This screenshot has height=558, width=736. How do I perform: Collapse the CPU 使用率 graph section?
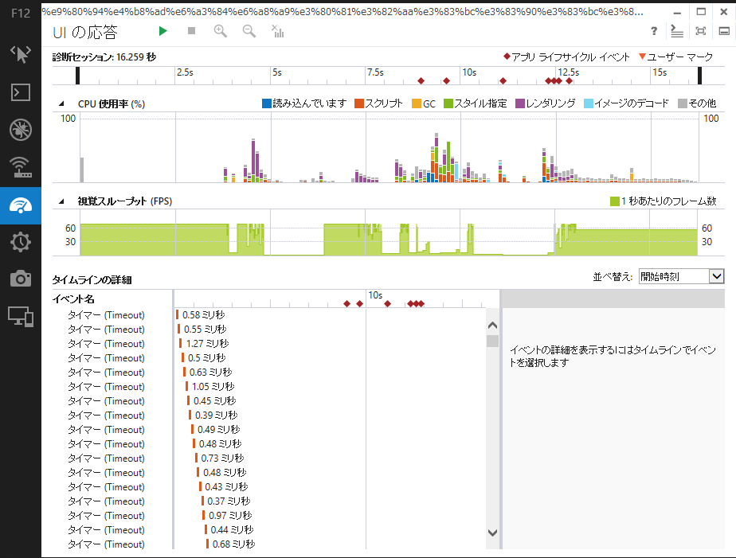pyautogui.click(x=61, y=104)
